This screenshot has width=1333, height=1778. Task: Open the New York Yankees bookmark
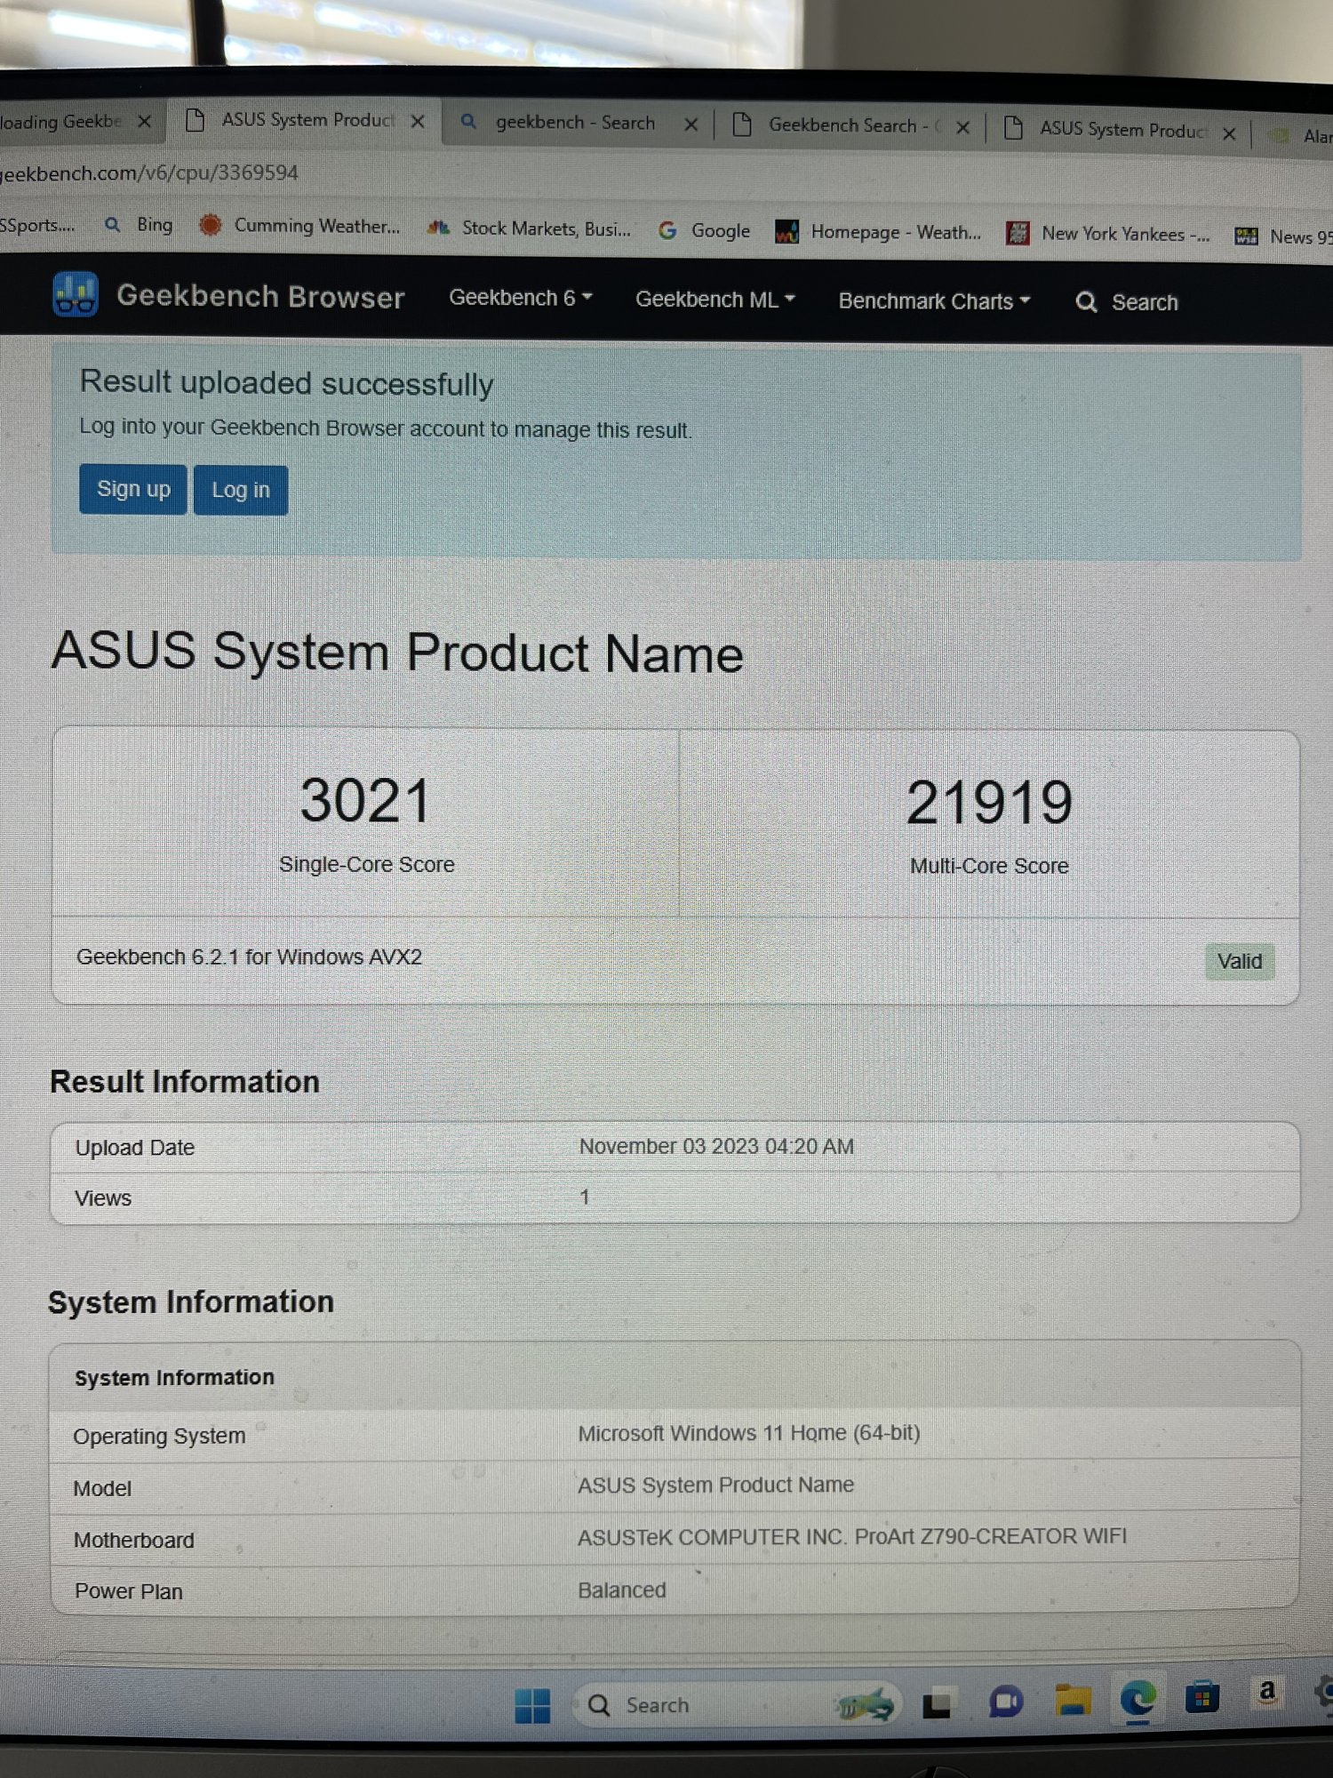[x=1107, y=234]
